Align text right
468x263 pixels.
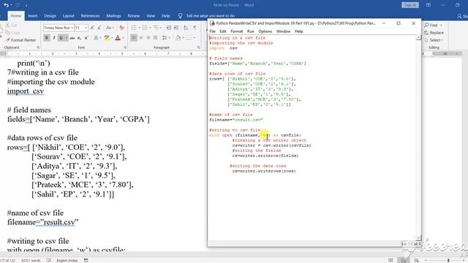148,38
